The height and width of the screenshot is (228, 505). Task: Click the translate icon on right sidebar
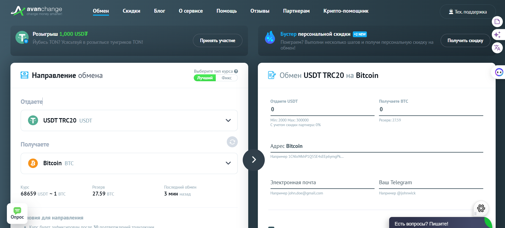coord(497,48)
